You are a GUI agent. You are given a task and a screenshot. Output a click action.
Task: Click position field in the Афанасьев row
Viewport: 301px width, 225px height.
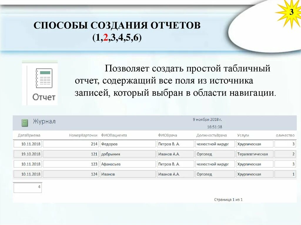[215, 164]
